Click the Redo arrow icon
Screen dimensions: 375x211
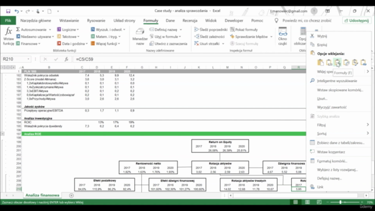pos(28,11)
